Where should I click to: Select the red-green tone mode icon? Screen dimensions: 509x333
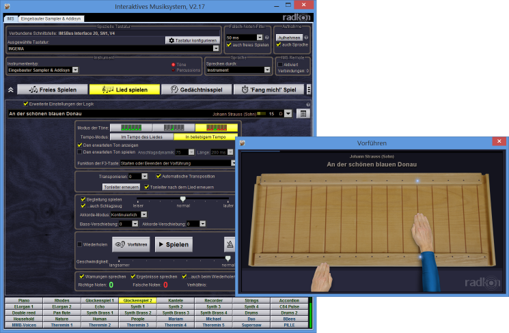coord(216,128)
